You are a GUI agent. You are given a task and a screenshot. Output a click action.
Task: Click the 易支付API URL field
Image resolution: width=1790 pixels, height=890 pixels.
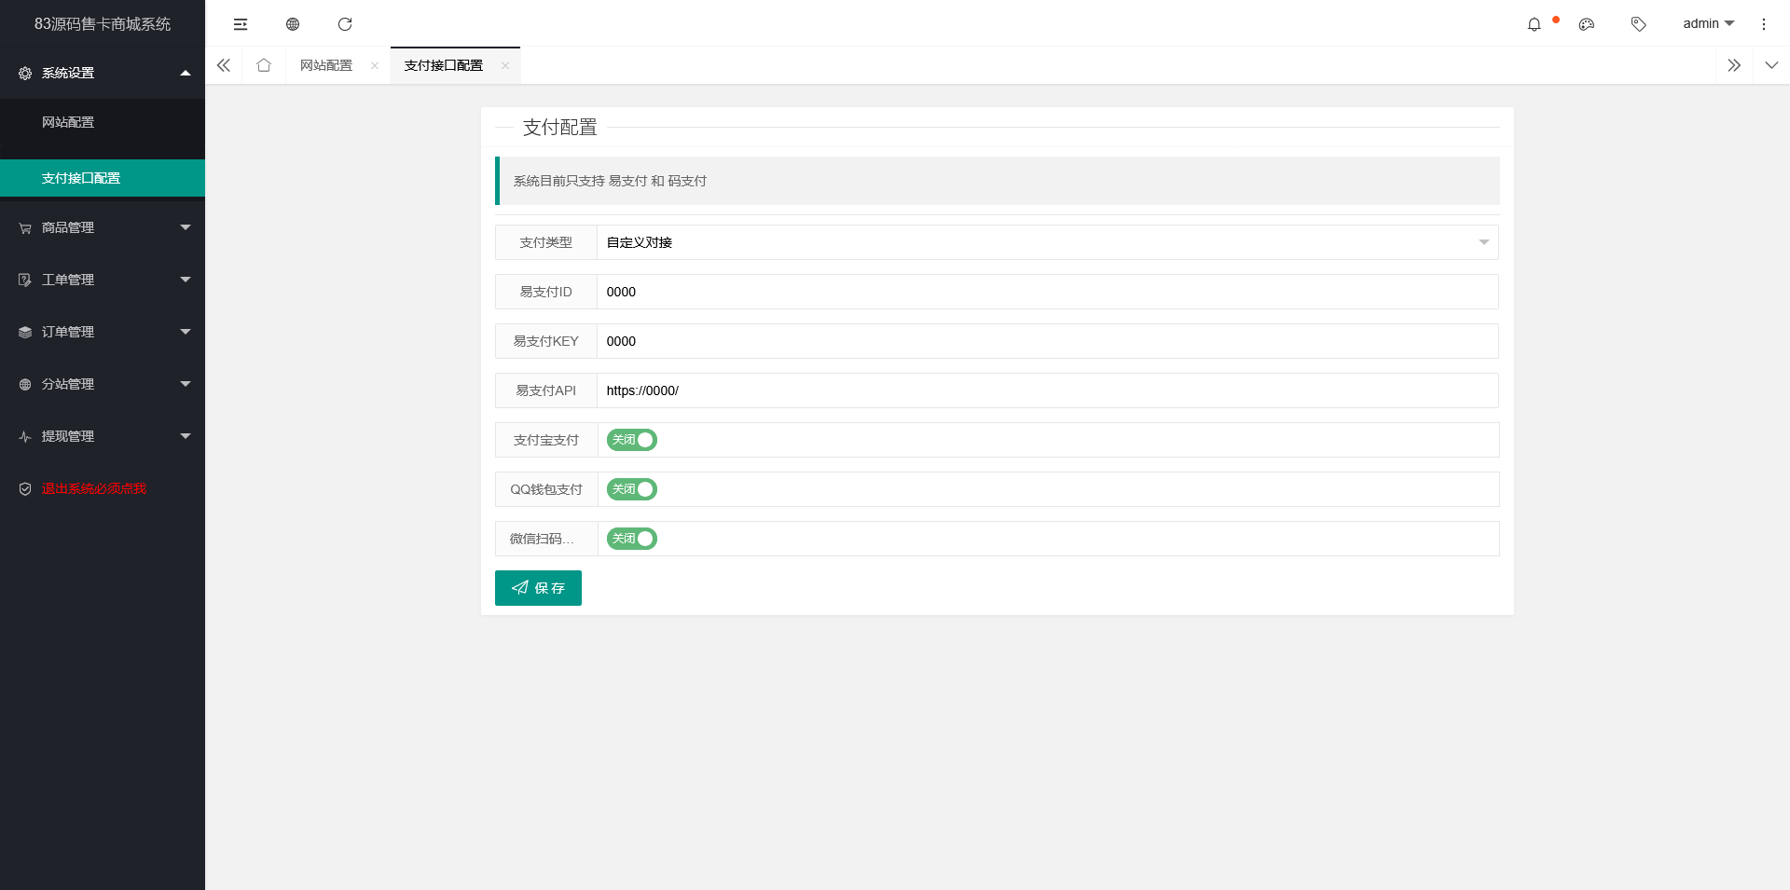(x=1048, y=390)
